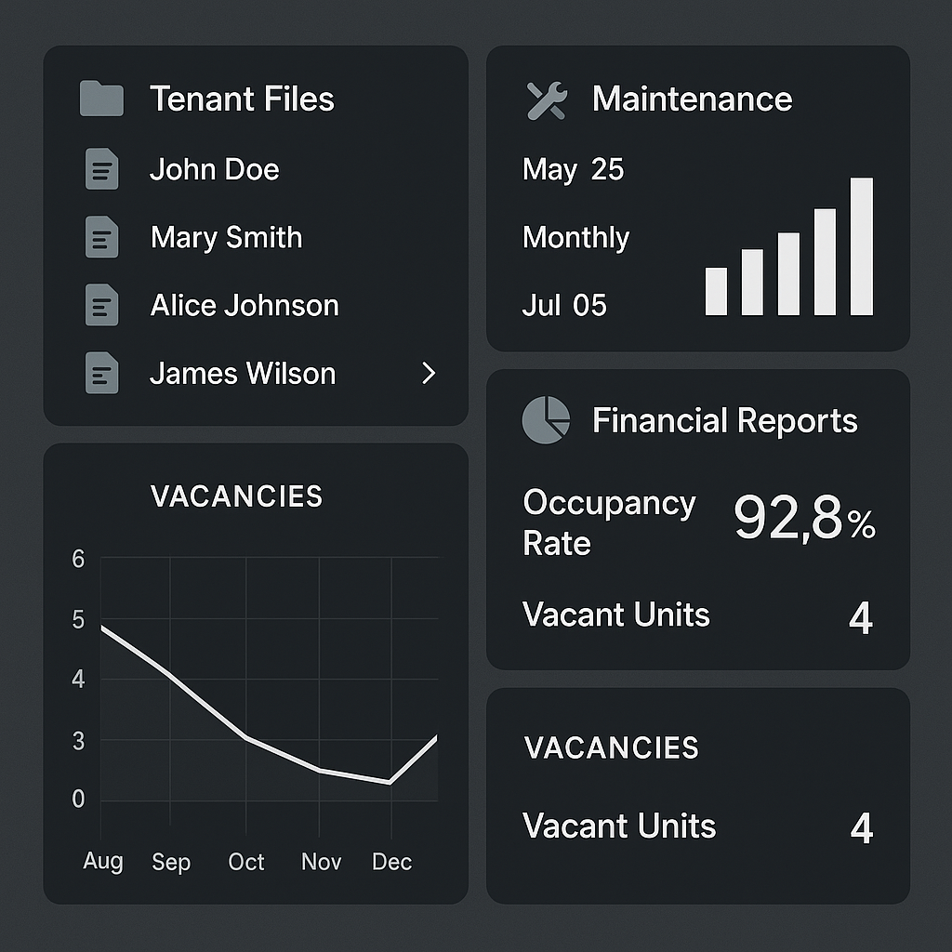Viewport: 952px width, 952px height.
Task: Click James Wilson's file icon
Action: tap(101, 373)
